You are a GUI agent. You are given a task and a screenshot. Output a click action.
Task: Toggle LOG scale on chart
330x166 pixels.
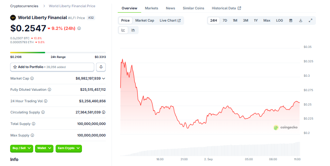[279, 21]
